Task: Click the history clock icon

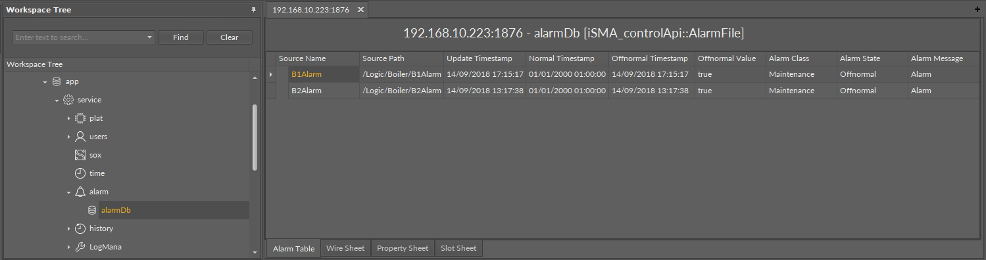Action: (80, 228)
